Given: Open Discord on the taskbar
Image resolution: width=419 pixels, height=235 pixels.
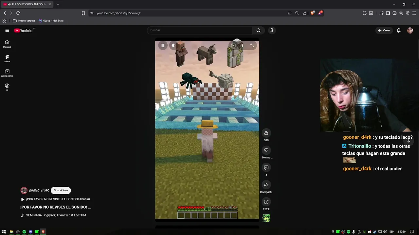Looking at the screenshot, I should click(30, 232).
